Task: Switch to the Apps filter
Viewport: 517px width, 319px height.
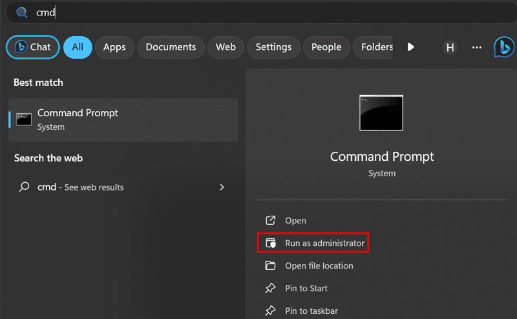Action: (114, 47)
